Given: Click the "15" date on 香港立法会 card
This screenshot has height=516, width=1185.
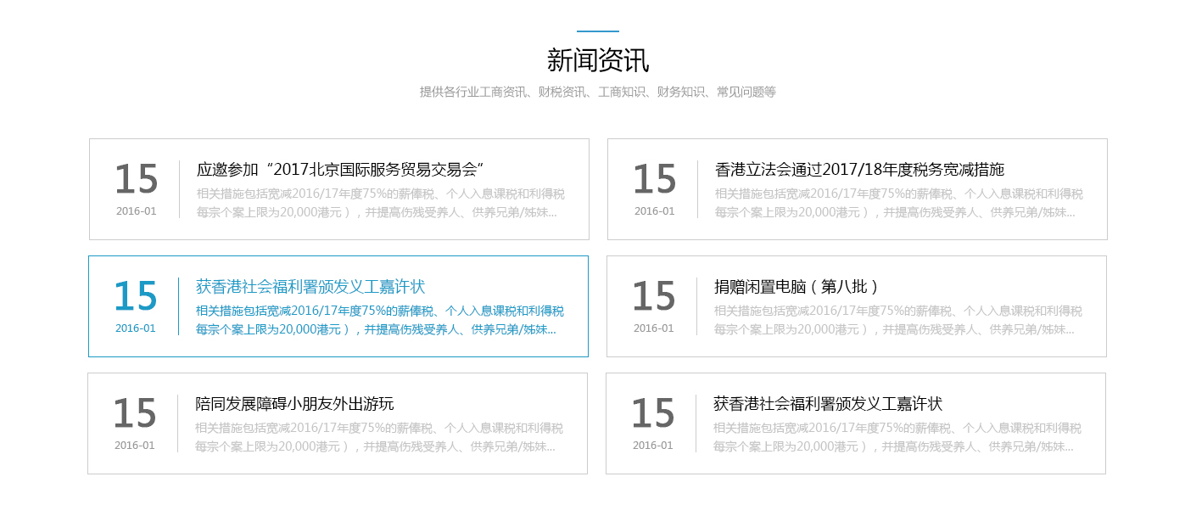Looking at the screenshot, I should pos(653,178).
